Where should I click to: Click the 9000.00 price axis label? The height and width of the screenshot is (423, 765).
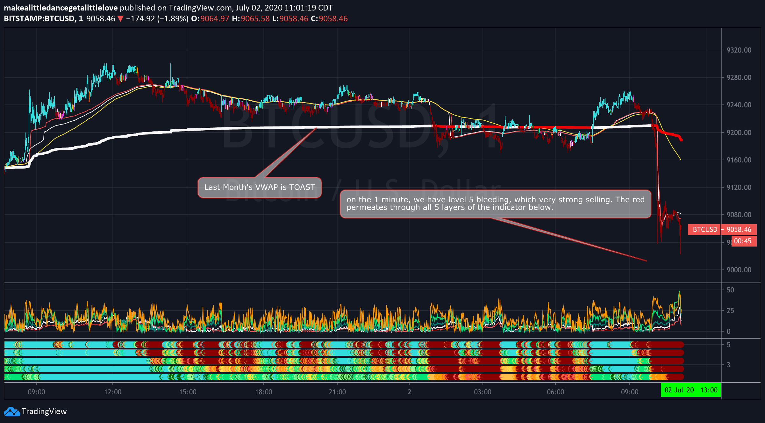pos(739,270)
